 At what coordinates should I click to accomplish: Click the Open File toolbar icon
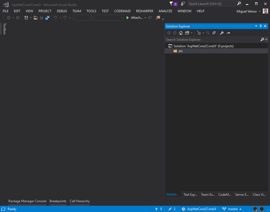pyautogui.click(x=36, y=18)
